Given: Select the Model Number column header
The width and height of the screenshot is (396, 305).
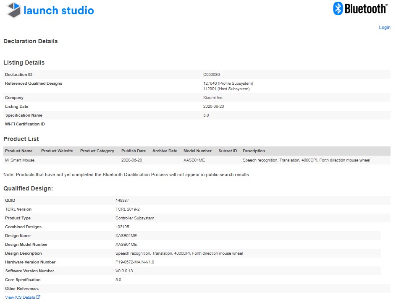Looking at the screenshot, I should tap(197, 151).
